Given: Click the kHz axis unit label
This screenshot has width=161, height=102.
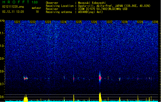Looking at the screenshot, I should point(2,21).
